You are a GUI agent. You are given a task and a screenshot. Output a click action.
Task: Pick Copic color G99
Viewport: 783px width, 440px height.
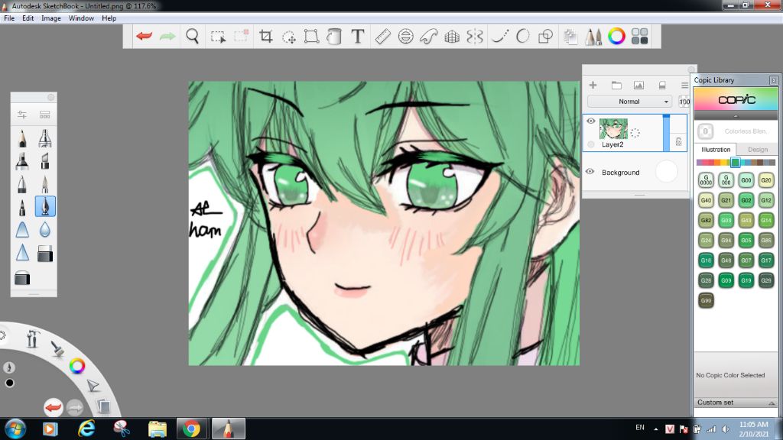coord(706,299)
